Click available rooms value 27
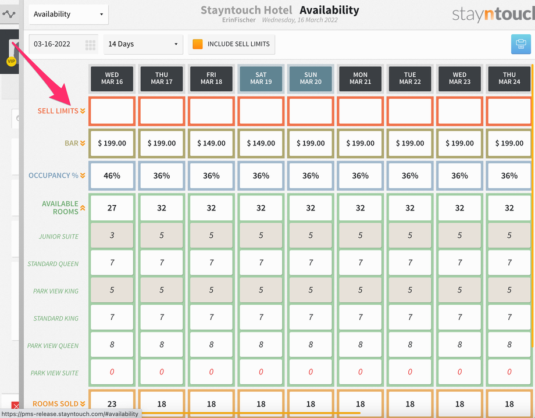 pyautogui.click(x=112, y=208)
